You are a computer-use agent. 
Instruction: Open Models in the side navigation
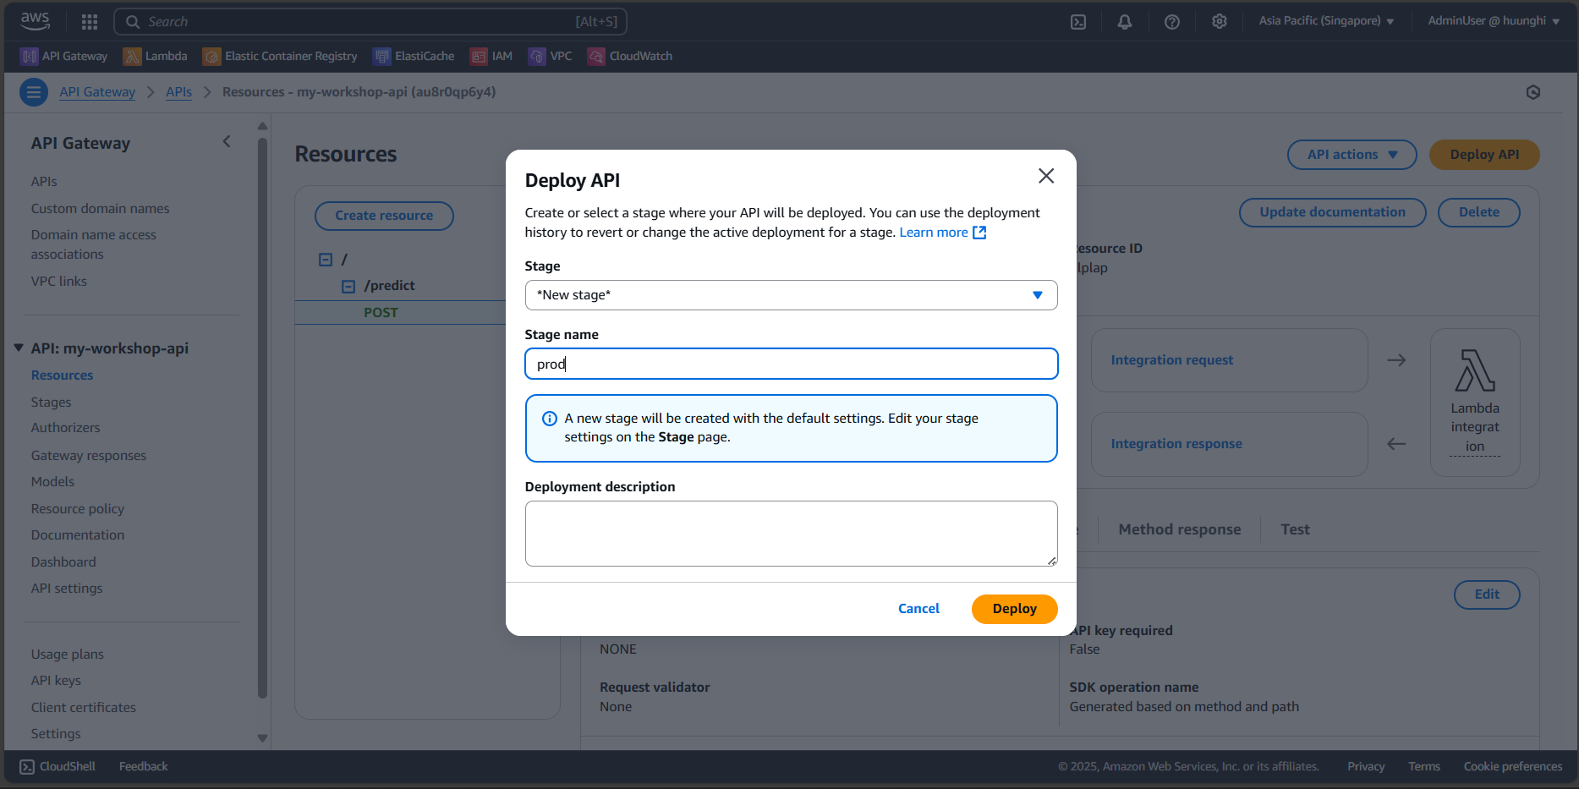click(x=52, y=482)
